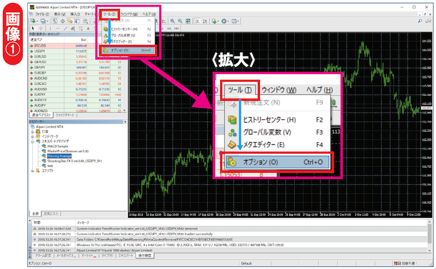Choose メタエディター from the Tools menu
Image resolution: width=436 pixels, height=269 pixels.
pyautogui.click(x=127, y=41)
